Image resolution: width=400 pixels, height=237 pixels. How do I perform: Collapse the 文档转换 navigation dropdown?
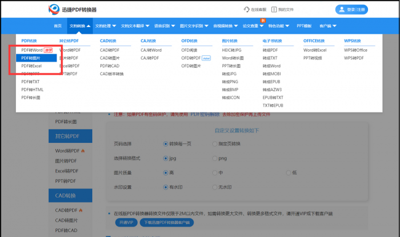coord(80,26)
